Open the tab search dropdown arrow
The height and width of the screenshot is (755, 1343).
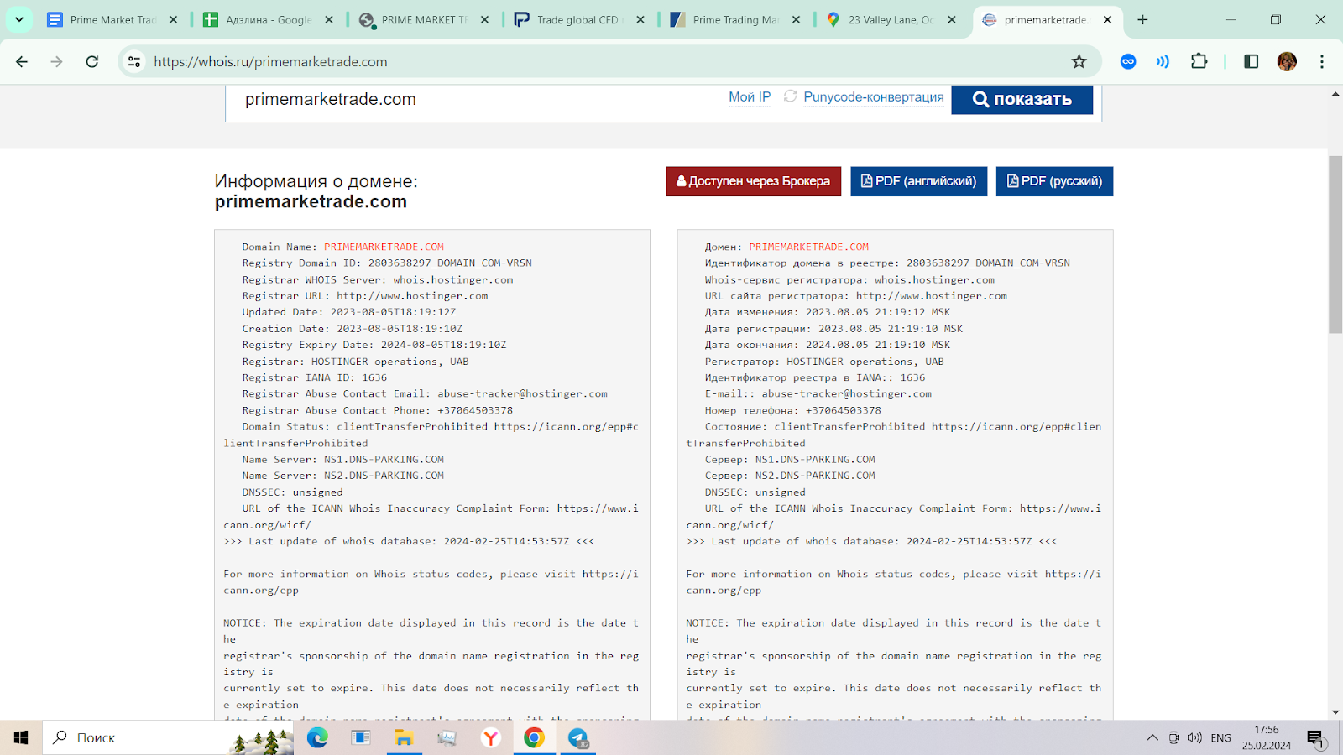tap(18, 19)
